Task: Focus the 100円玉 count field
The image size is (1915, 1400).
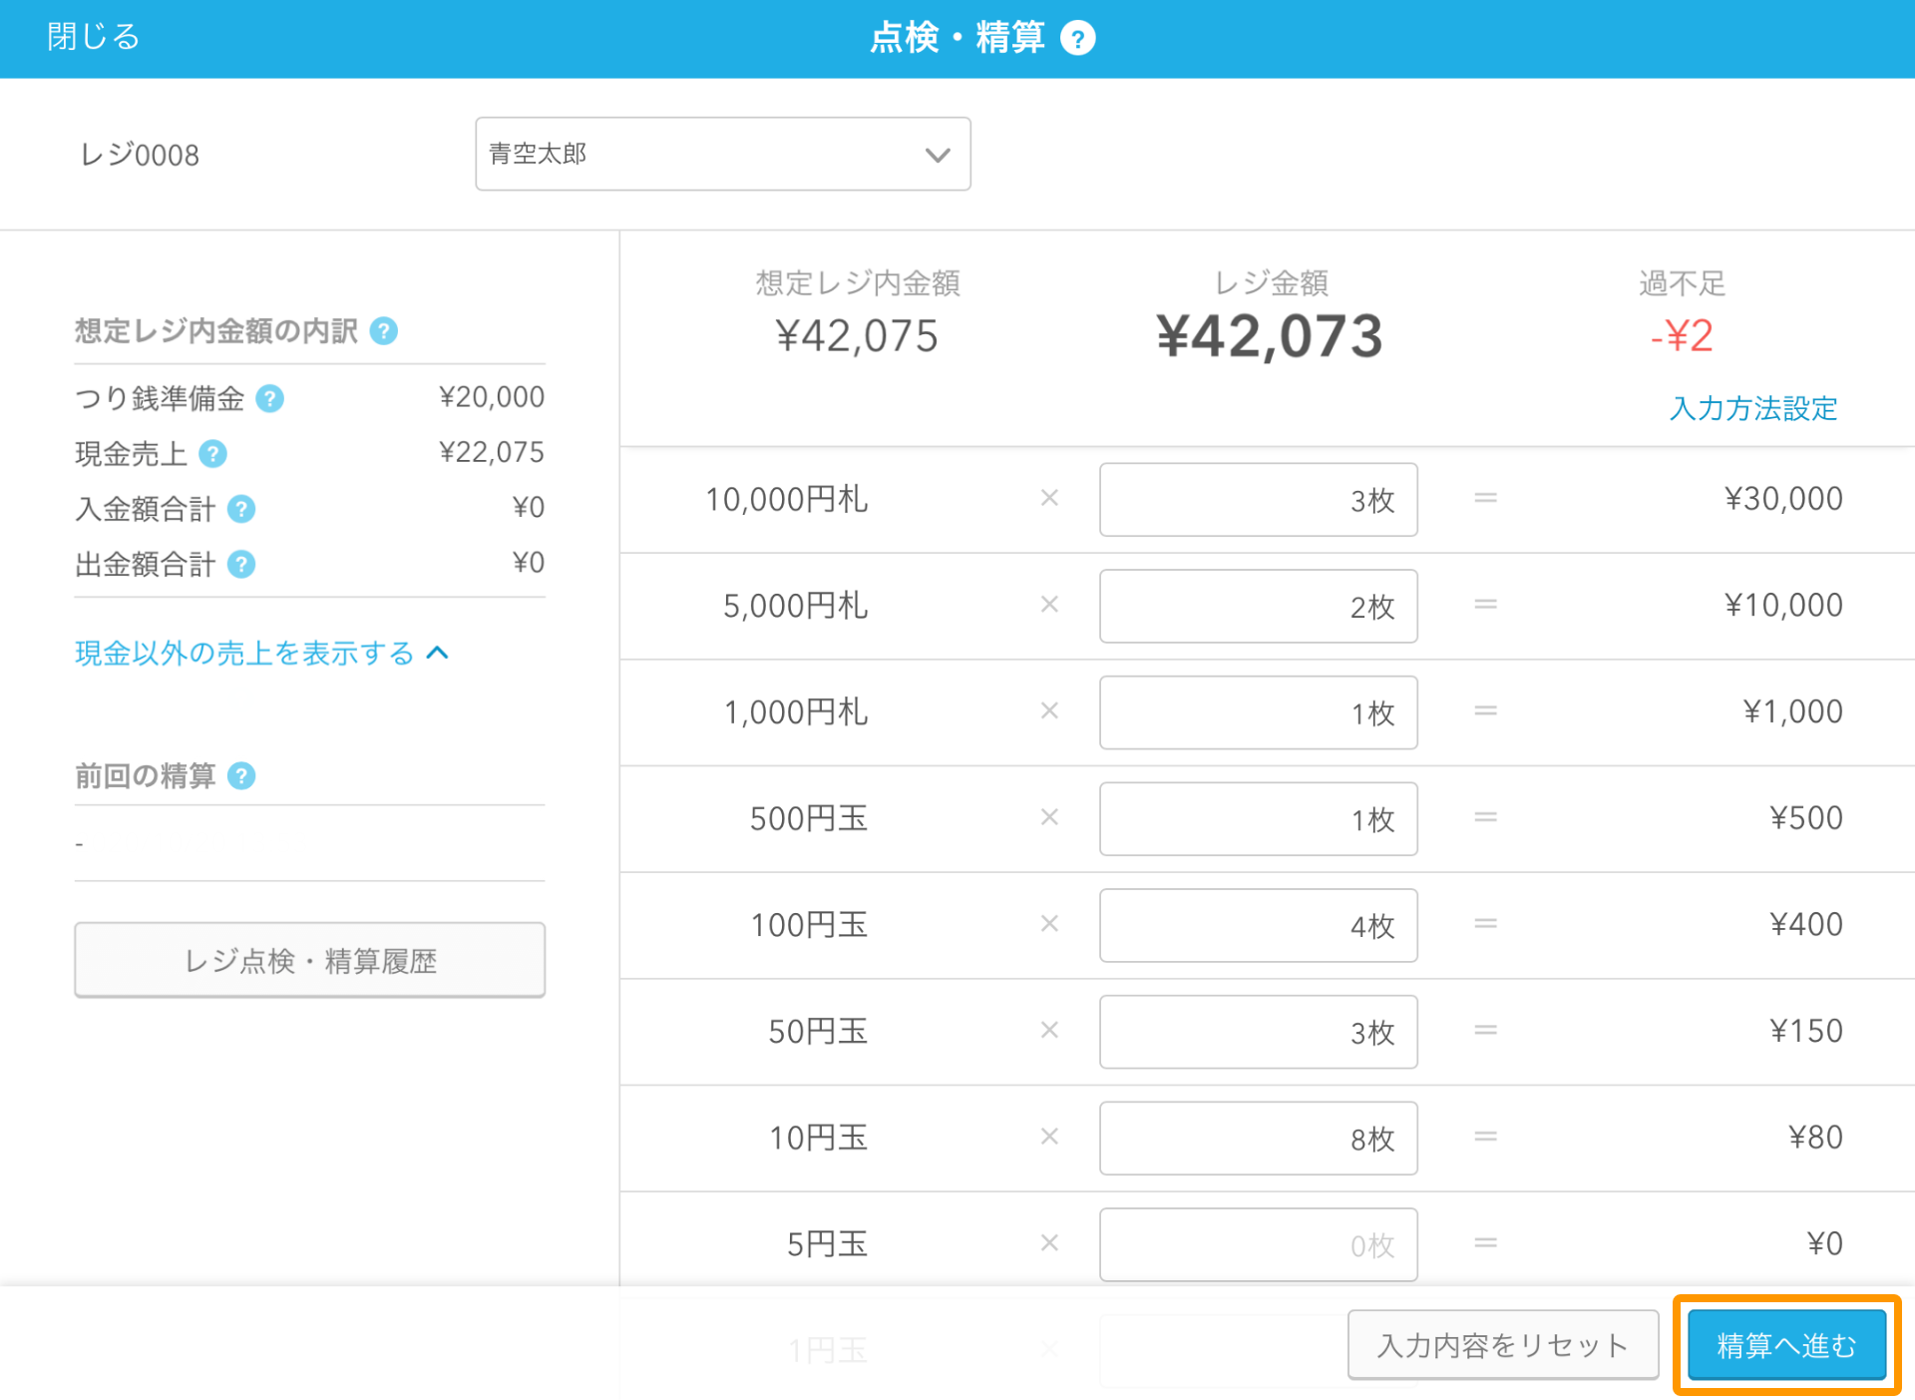Action: [x=1259, y=925]
